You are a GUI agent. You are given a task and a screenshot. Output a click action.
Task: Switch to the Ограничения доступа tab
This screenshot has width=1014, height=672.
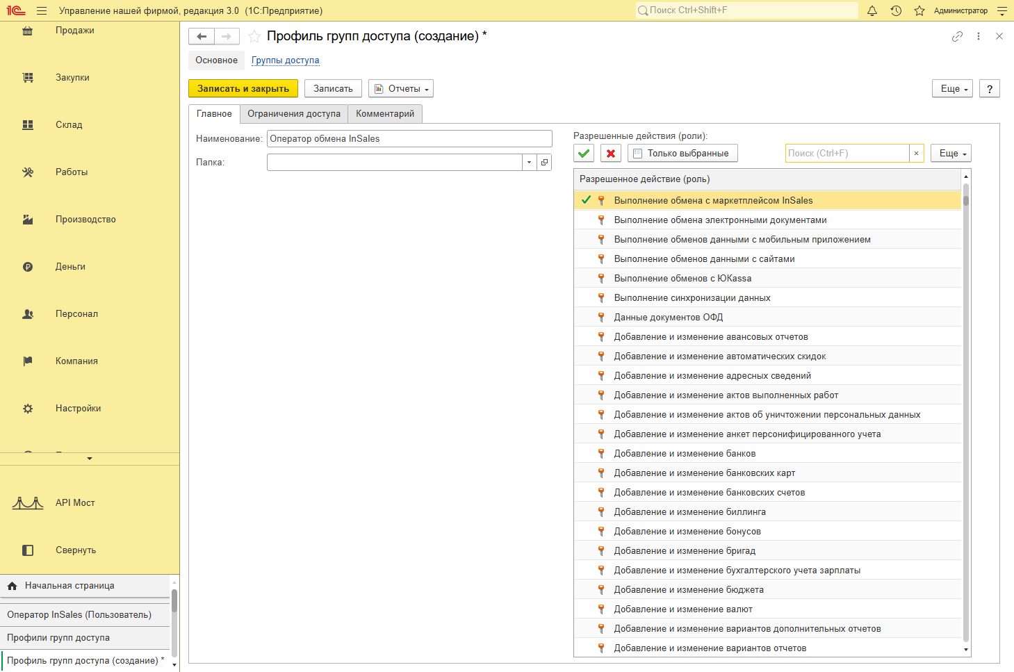click(294, 114)
